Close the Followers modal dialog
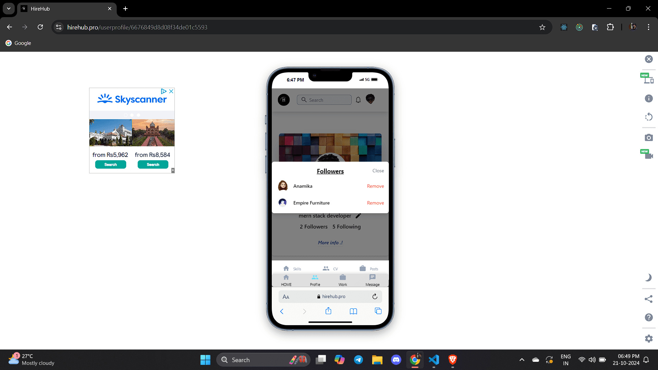 coord(378,170)
